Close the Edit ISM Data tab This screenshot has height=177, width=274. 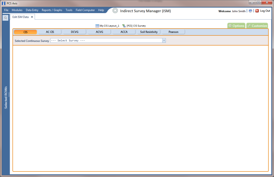click(x=32, y=17)
